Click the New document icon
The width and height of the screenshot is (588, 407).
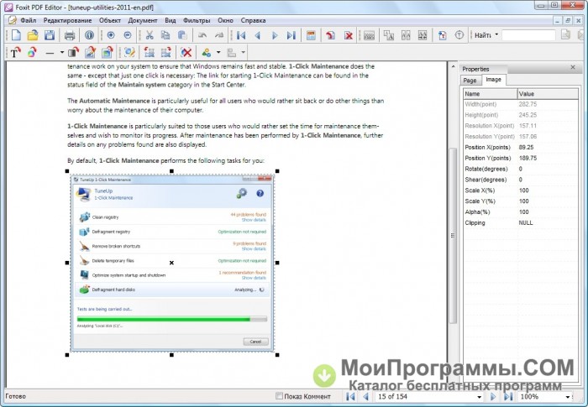[x=16, y=35]
